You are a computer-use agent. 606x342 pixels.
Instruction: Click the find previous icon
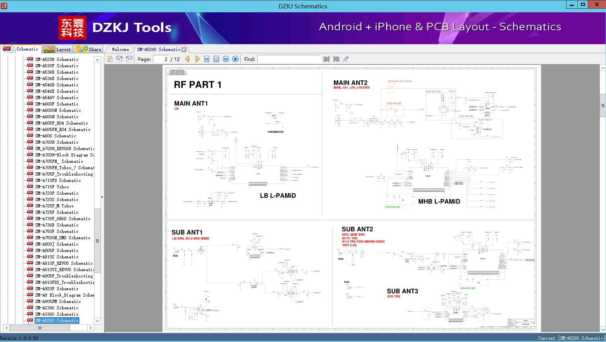click(x=327, y=59)
